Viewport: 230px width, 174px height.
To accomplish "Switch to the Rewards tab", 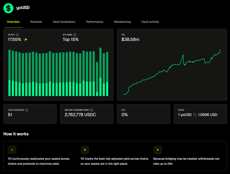I will pos(36,22).
